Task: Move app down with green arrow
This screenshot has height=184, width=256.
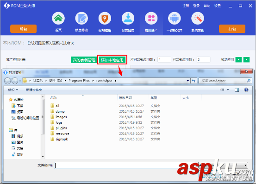Action: [x=246, y=60]
